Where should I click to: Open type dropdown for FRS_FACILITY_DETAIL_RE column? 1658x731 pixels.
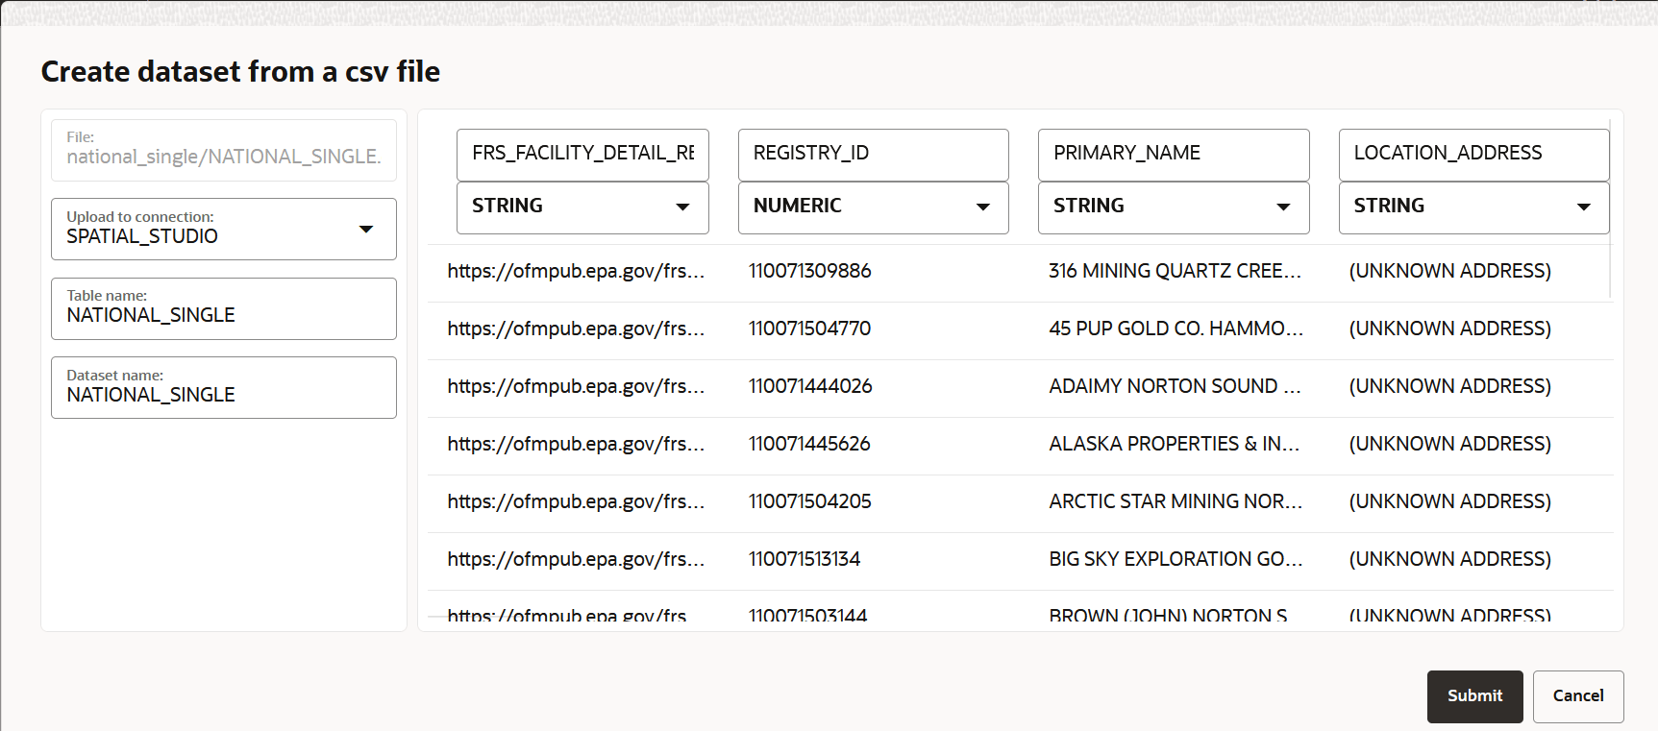pyautogui.click(x=582, y=207)
